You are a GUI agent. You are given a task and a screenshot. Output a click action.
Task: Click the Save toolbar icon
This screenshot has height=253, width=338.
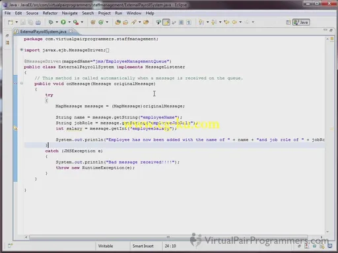(23, 22)
